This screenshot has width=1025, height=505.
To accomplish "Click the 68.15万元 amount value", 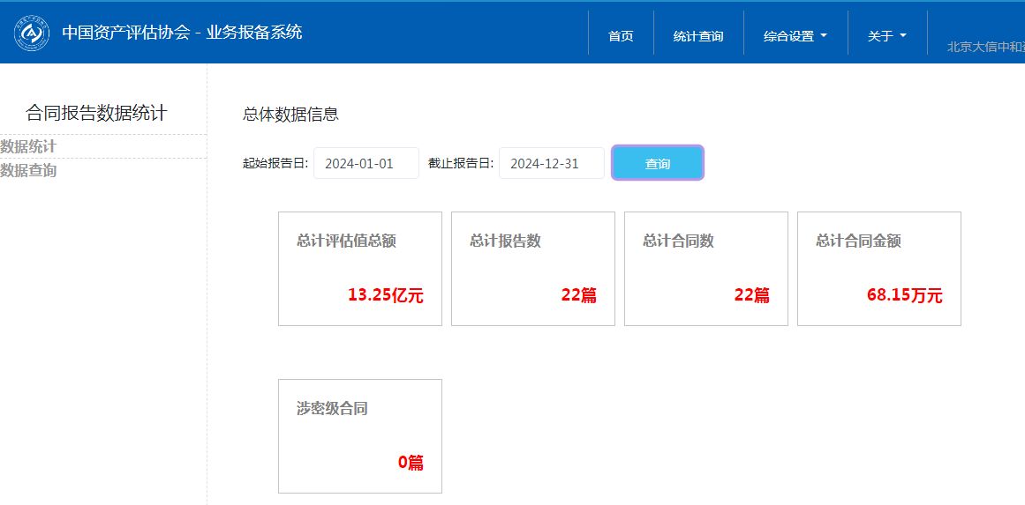I will [904, 295].
